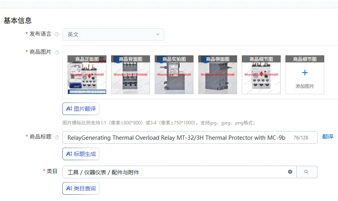Select the filled 商品细节图 relay thumbnail
This screenshot has height=201, width=338.
click(x=261, y=75)
